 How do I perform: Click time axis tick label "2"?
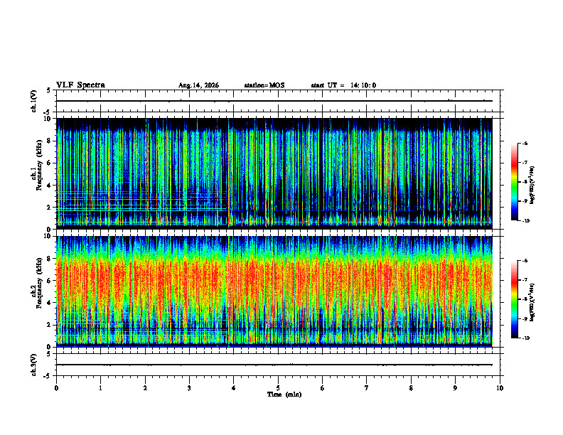pyautogui.click(x=145, y=388)
